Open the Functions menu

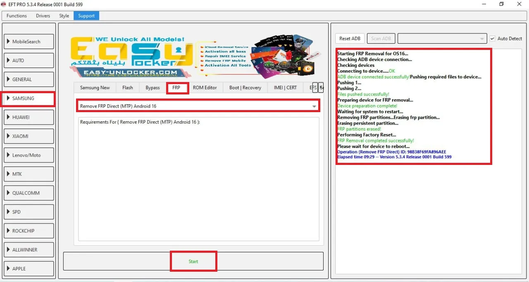tap(17, 16)
